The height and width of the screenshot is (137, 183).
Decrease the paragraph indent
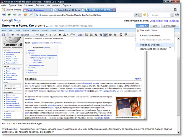click(x=96, y=35)
